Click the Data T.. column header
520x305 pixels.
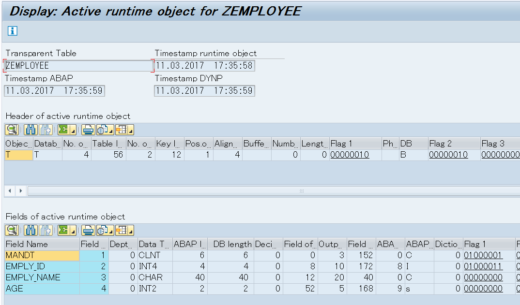pos(155,244)
